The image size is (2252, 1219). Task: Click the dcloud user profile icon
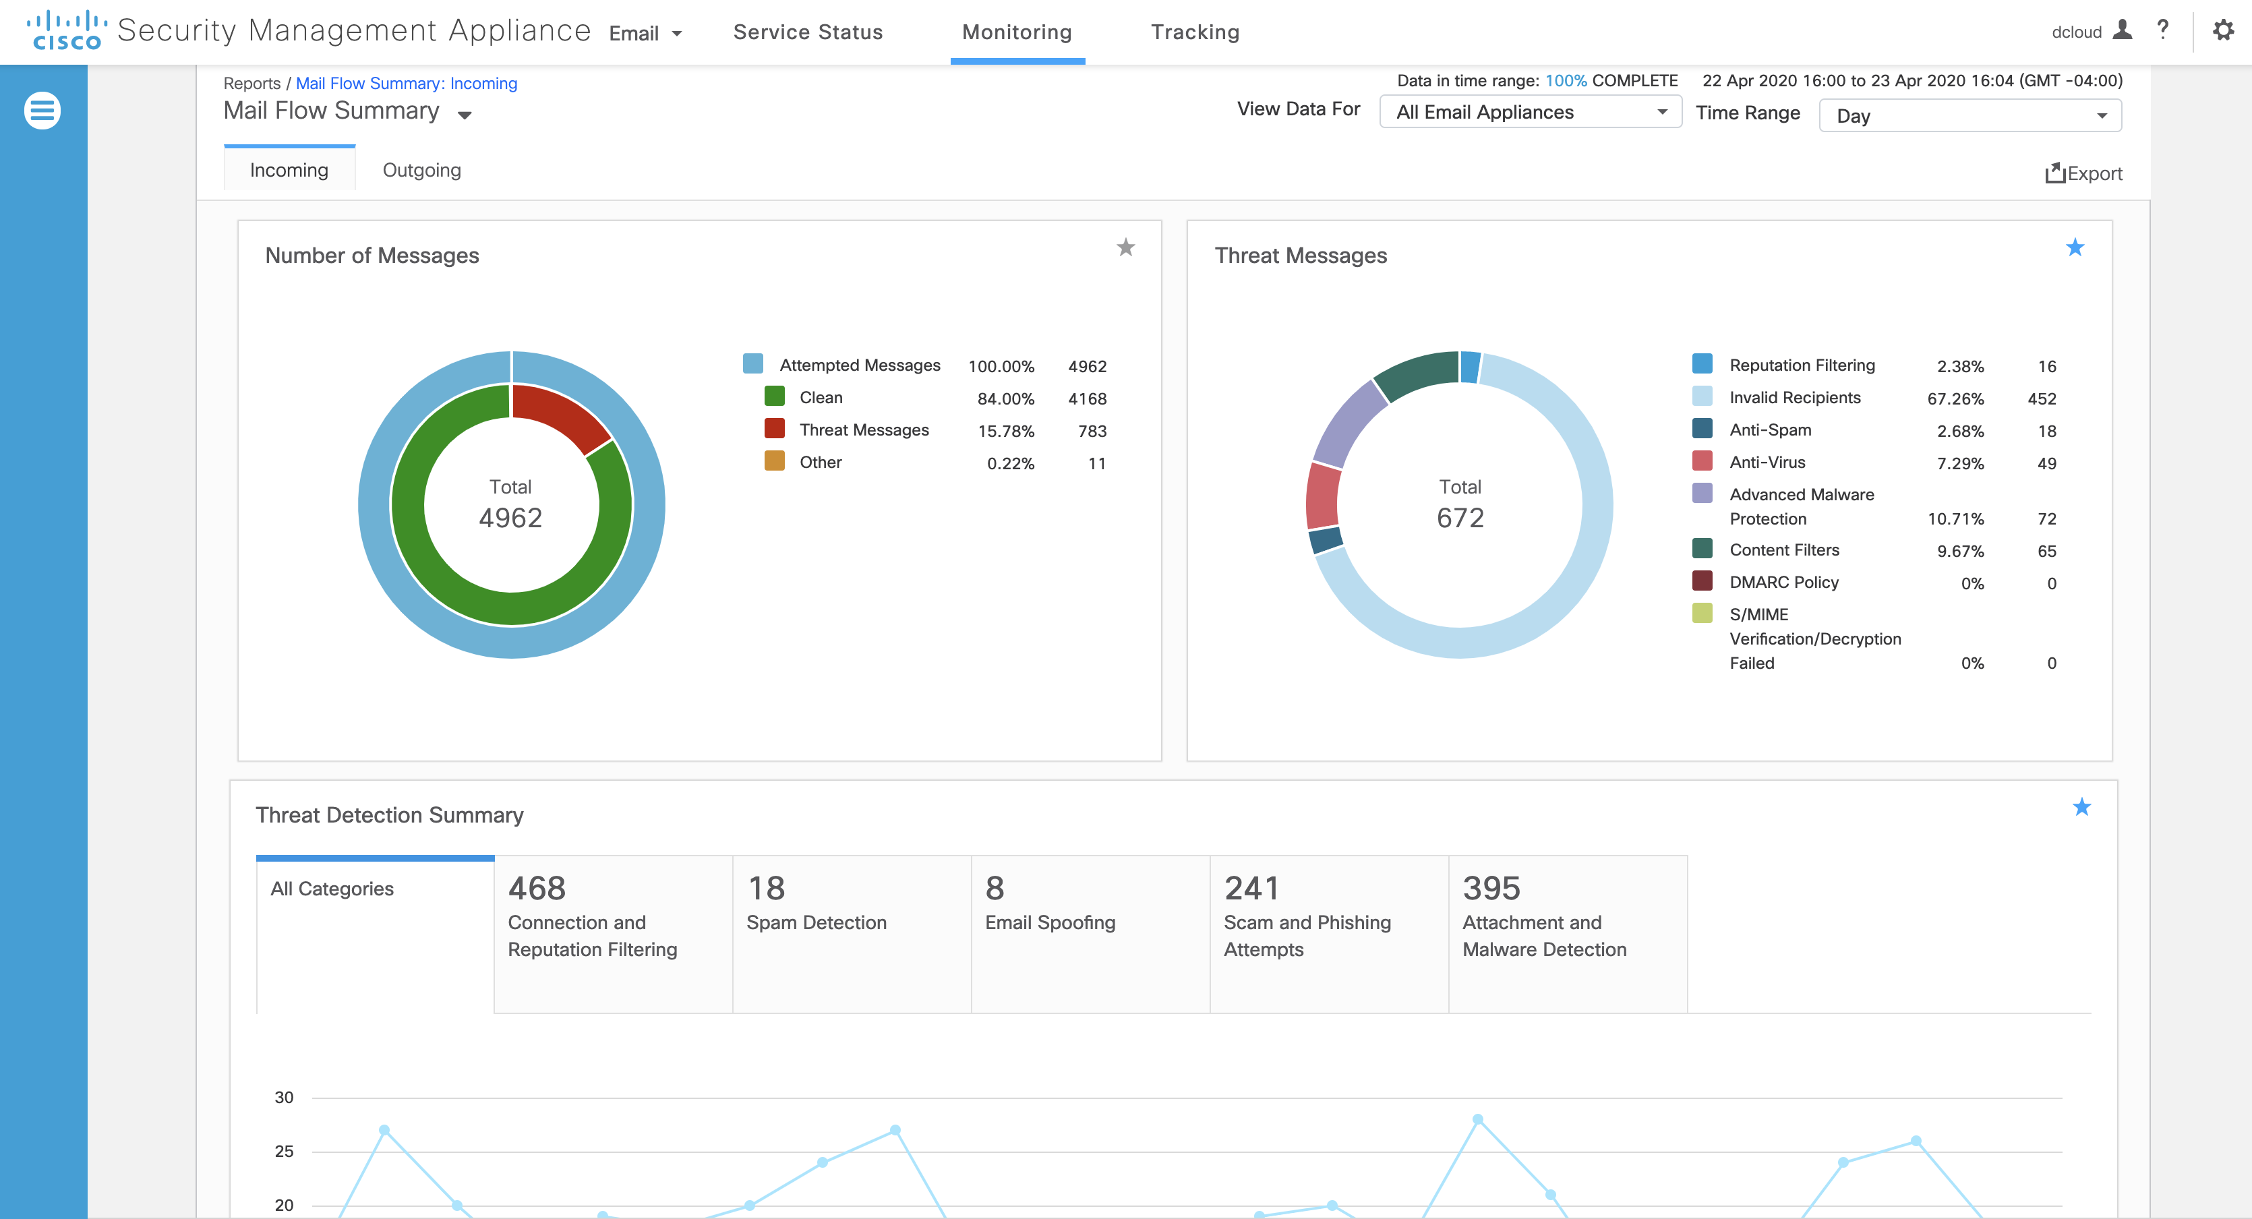(x=2123, y=30)
